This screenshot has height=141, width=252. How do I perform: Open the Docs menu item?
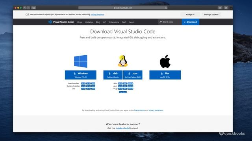tap(80, 22)
